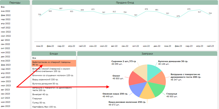Image resolution: width=219 pixels, height=109 pixels.
Task: Click the 726 data label on line chart
Action: pos(39,15)
